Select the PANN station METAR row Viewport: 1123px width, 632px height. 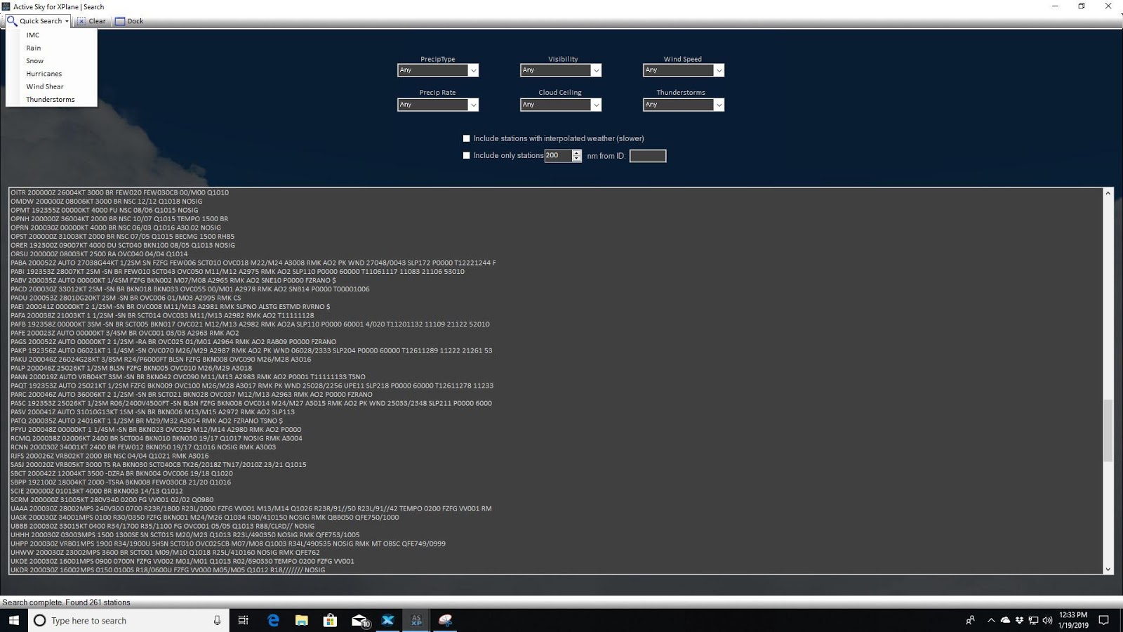[x=187, y=377]
